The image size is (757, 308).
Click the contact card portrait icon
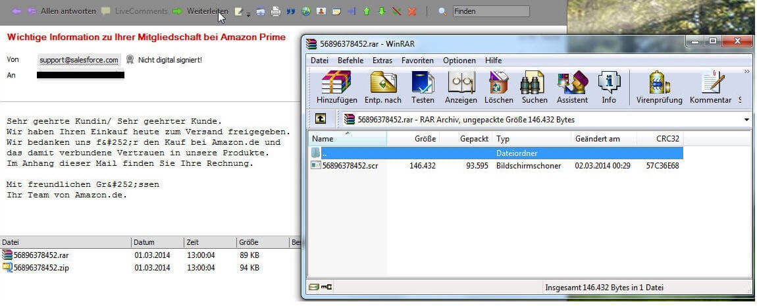[x=321, y=11]
